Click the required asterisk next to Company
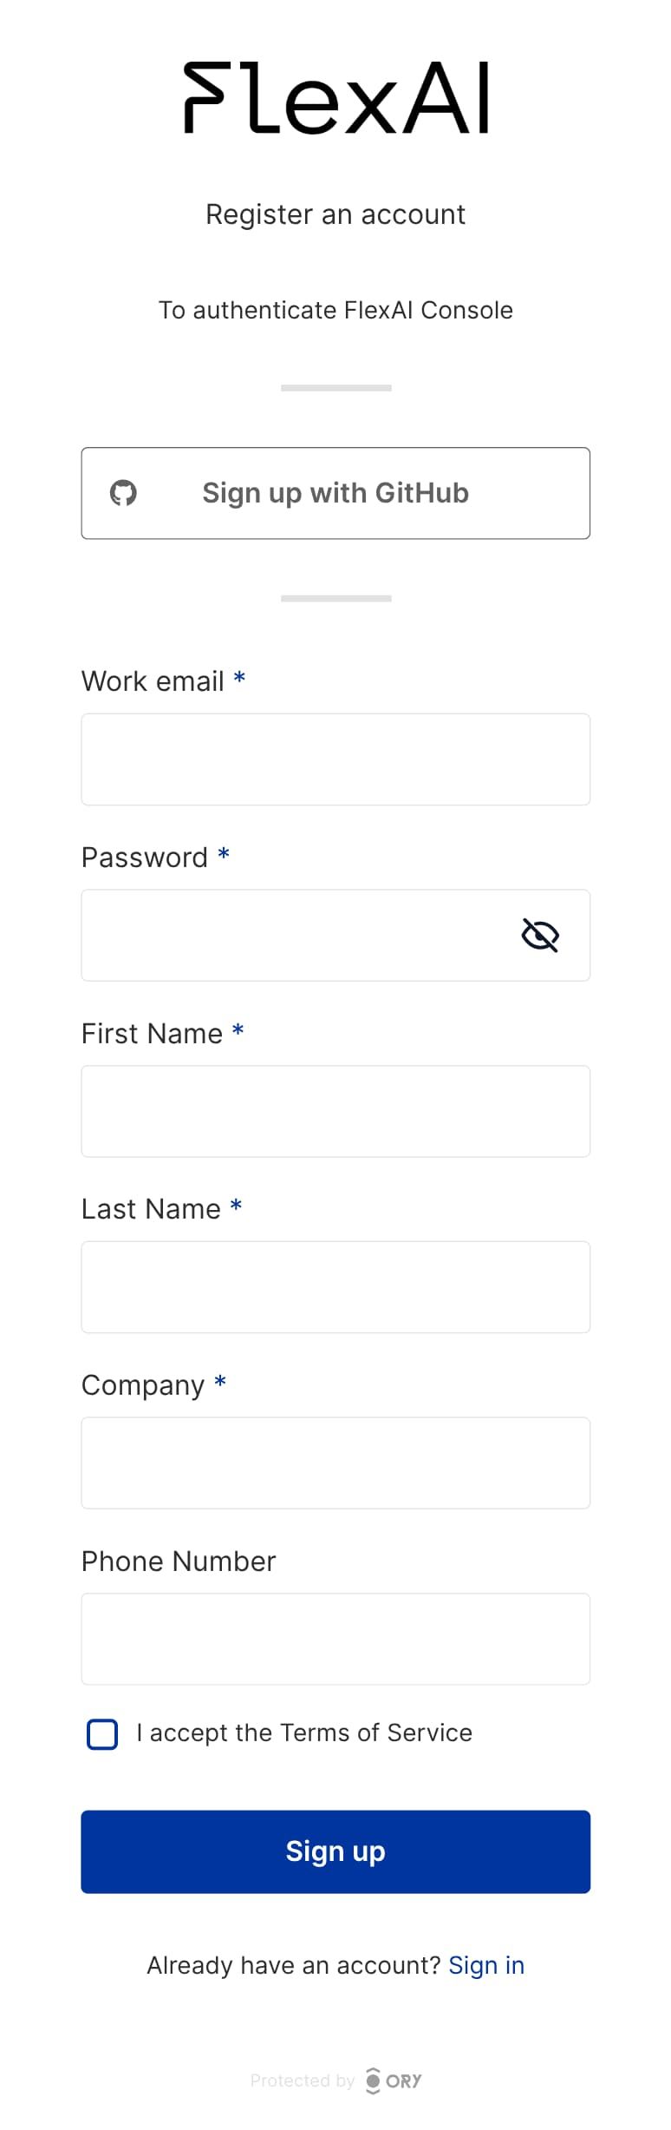 (x=219, y=1383)
